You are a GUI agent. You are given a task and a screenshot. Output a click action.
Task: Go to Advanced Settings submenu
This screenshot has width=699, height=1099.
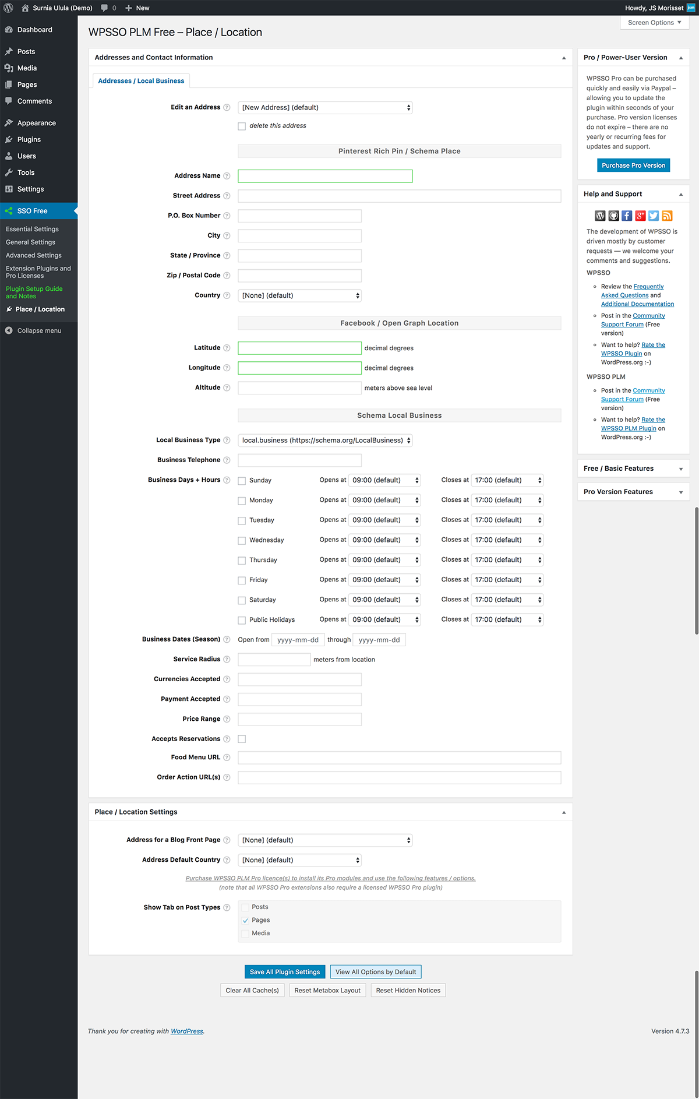click(34, 255)
